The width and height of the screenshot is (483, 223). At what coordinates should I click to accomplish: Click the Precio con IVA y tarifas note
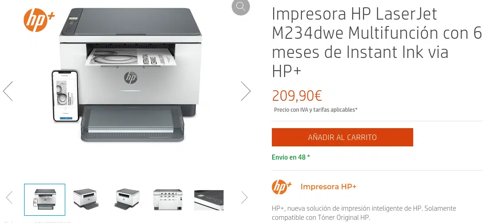316,109
